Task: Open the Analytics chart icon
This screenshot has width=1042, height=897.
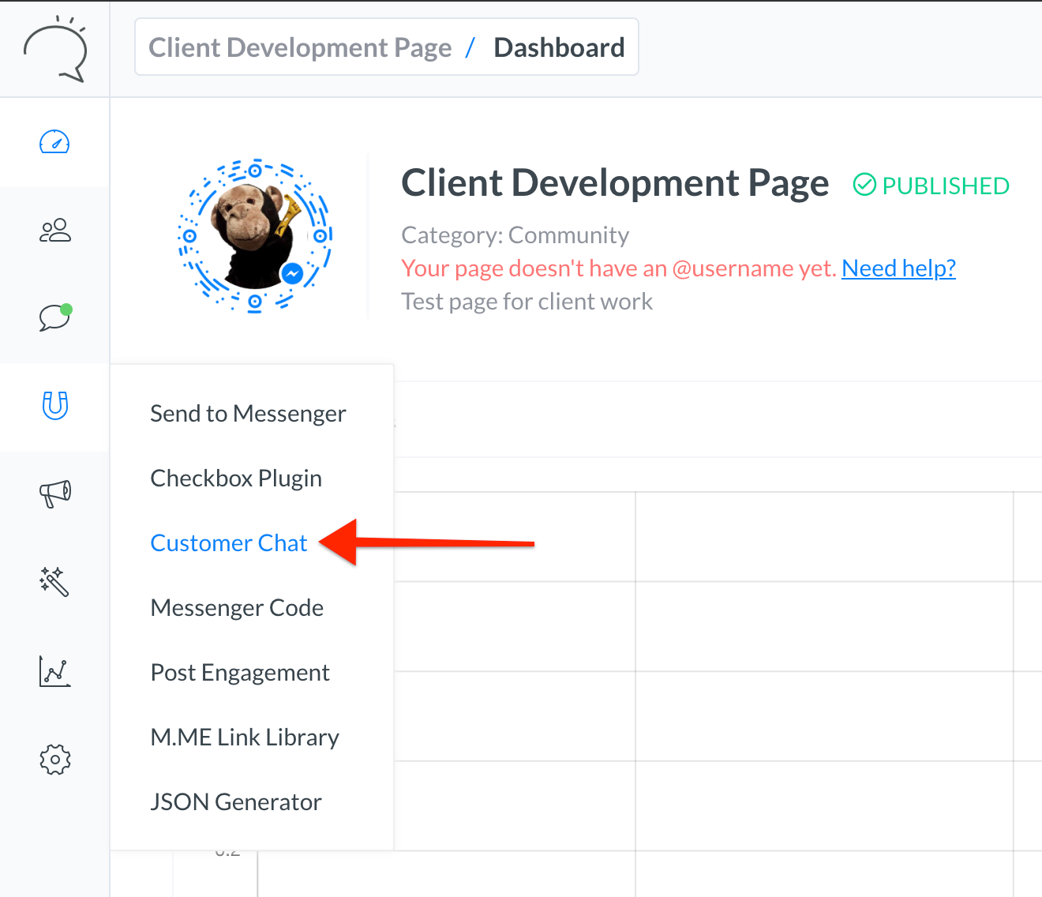Action: pyautogui.click(x=54, y=672)
